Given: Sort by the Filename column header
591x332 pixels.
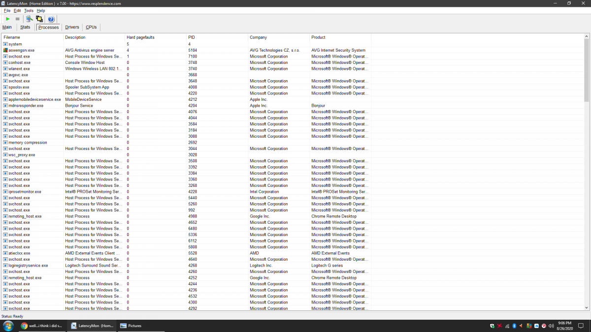Looking at the screenshot, I should tap(33, 37).
